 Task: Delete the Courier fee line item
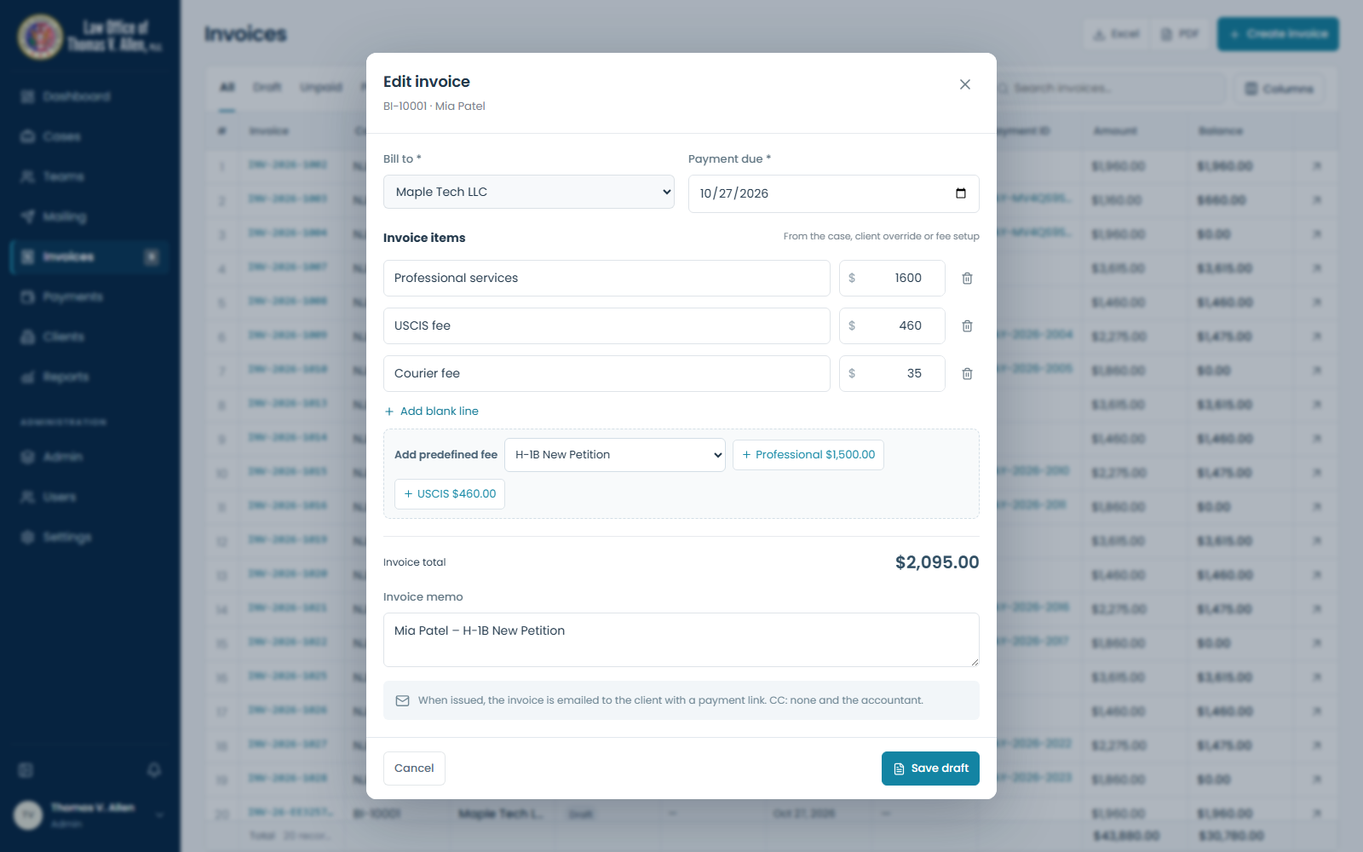[967, 374]
